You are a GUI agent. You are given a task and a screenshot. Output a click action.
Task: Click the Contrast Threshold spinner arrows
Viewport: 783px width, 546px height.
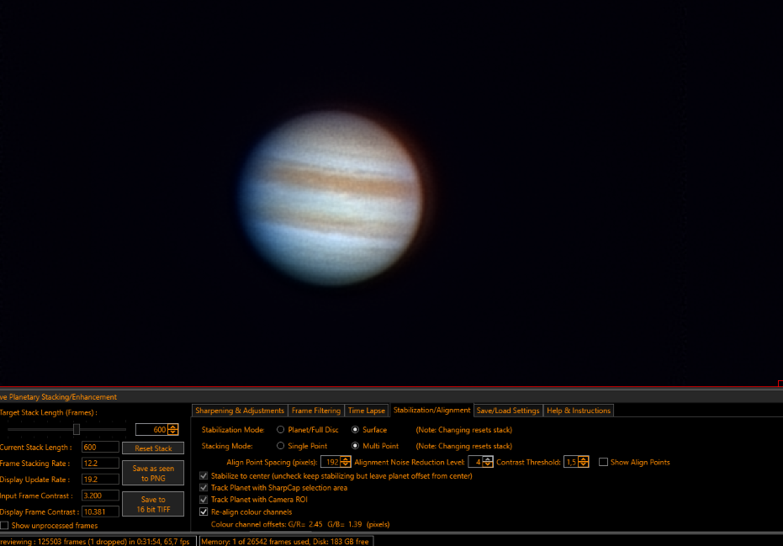(584, 462)
